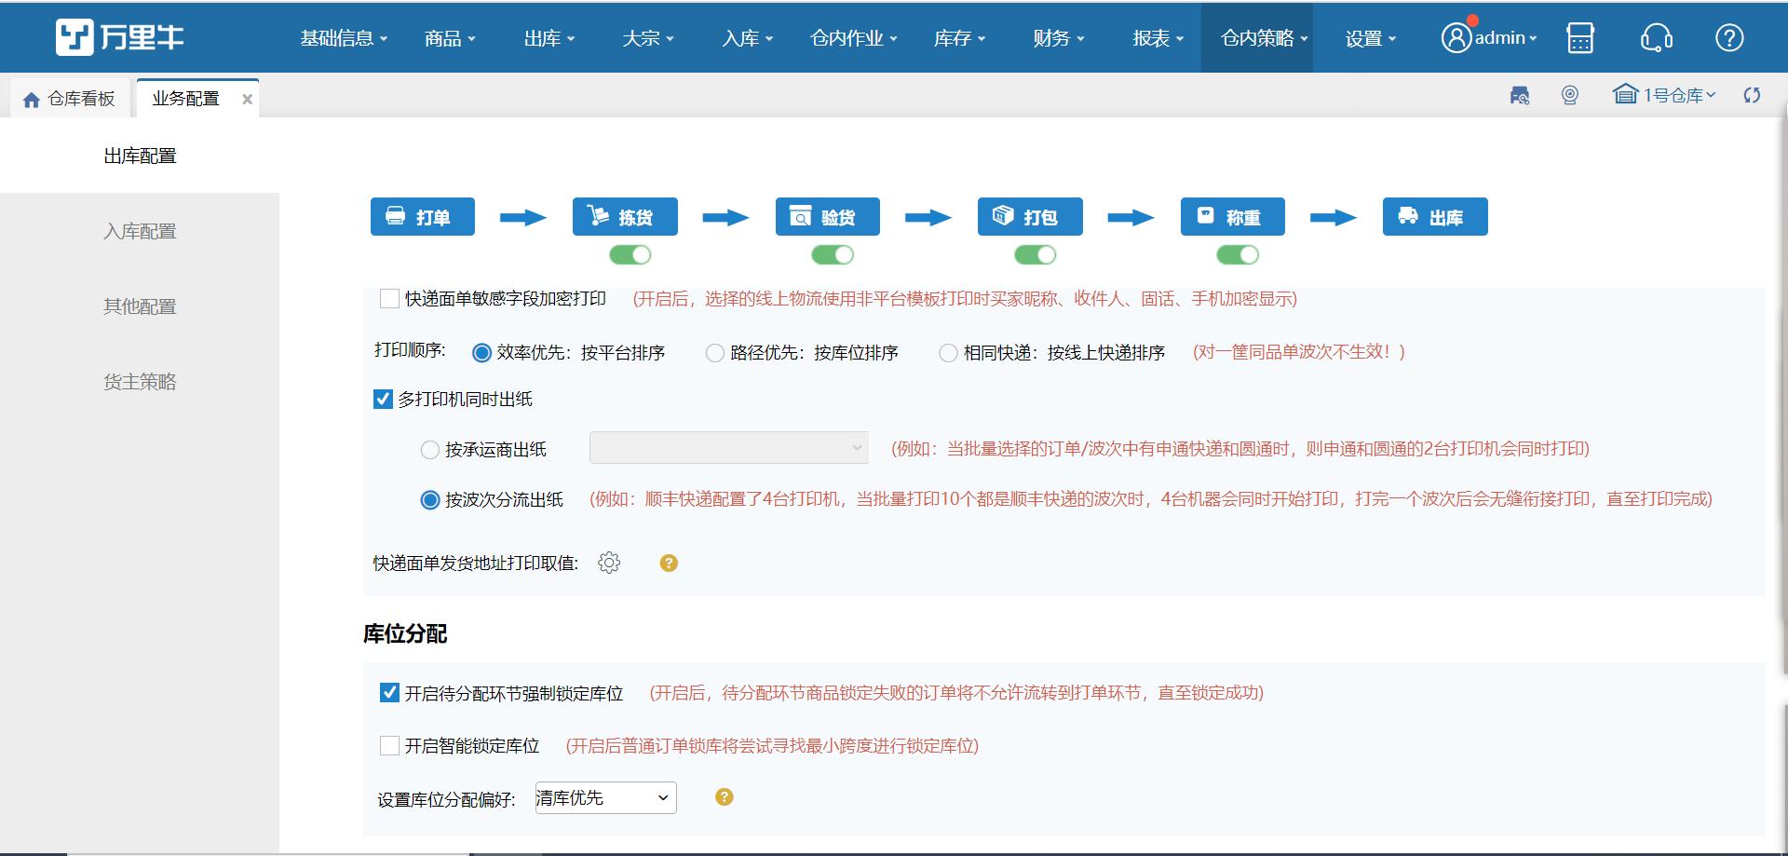
Task: Open the carrier dropdown beside 按承运商出纸
Action: click(x=729, y=448)
